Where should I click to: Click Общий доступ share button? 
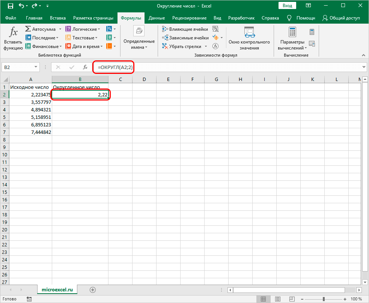coord(341,18)
